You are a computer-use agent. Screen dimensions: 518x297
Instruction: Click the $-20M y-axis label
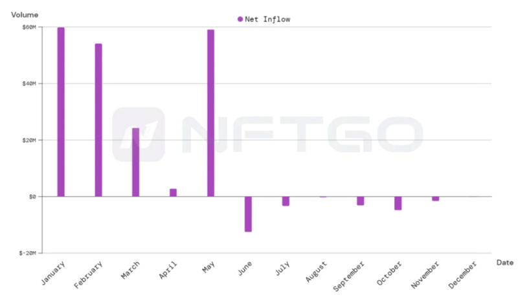point(28,253)
